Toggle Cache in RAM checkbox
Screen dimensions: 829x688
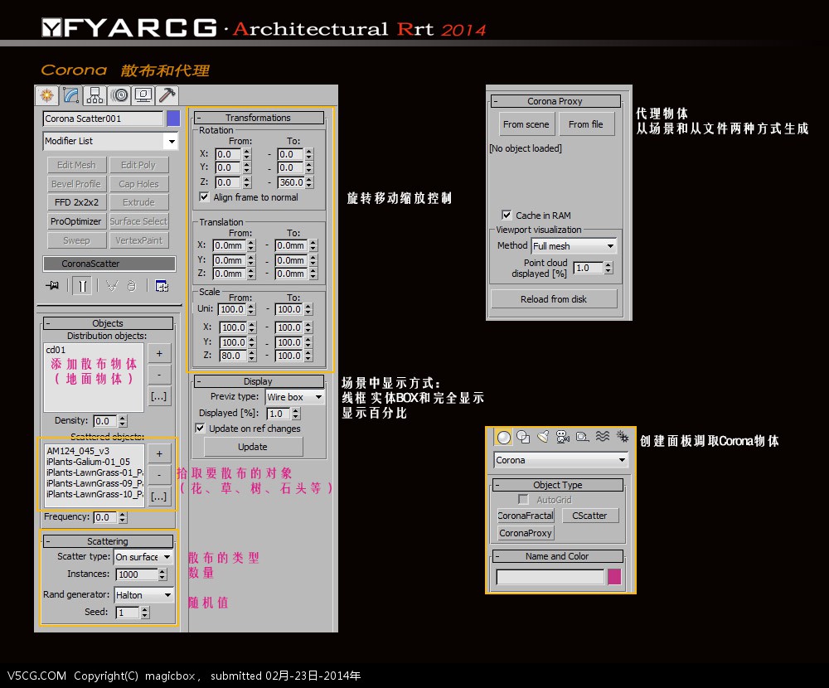(x=507, y=215)
